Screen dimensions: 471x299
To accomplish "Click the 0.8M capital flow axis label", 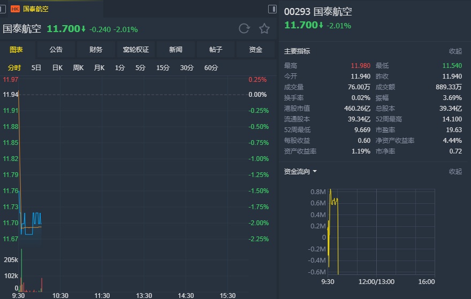I will (x=318, y=192).
